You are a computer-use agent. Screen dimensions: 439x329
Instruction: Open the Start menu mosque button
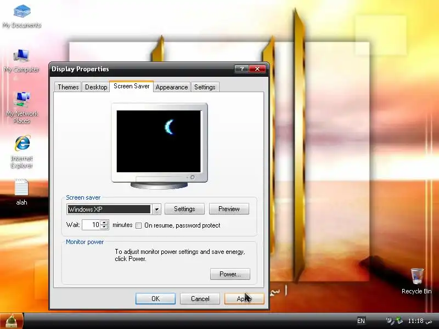point(11,321)
